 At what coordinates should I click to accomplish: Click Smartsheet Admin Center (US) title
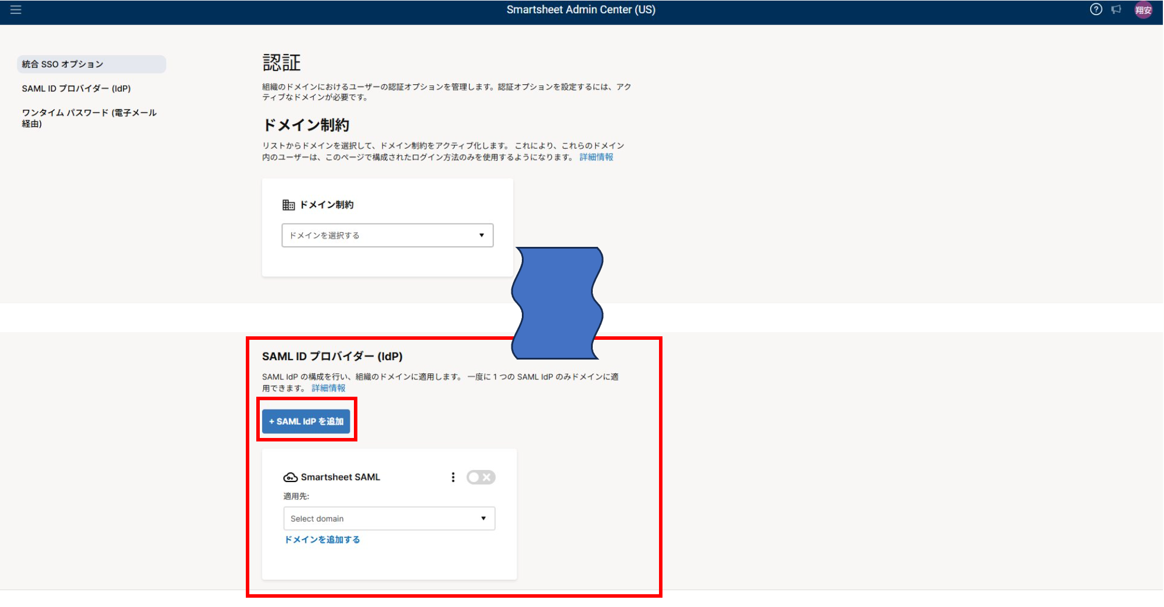581,9
